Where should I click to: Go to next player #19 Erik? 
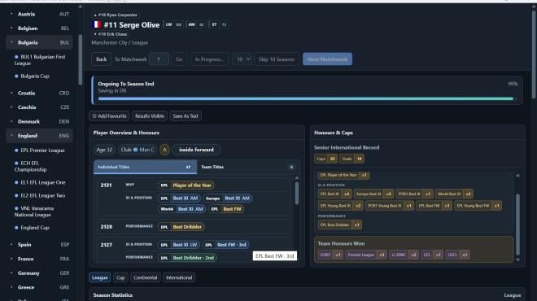111,34
